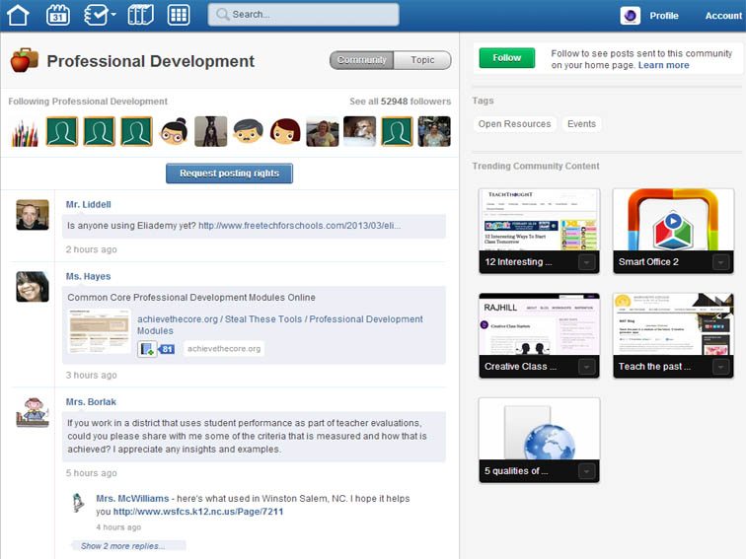Expand Show 2 more replies
Viewport: 746px width, 559px height.
[122, 545]
